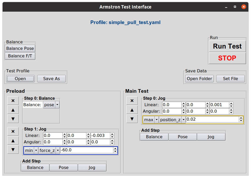Add a Balance step to Main Test

pos(154,137)
